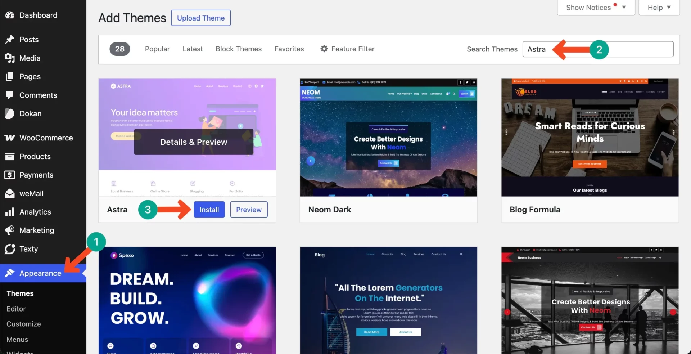Click the Analytics bar chart icon
Viewport: 691px width, 354px height.
coord(10,212)
